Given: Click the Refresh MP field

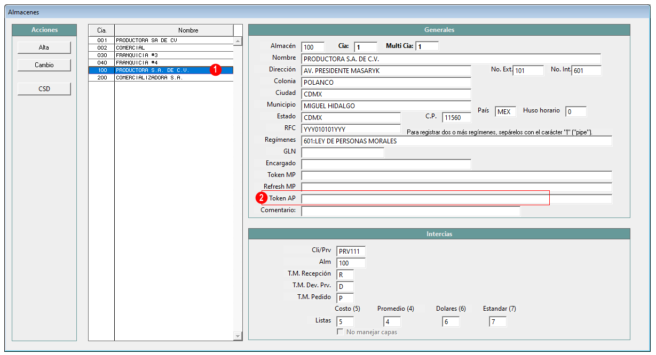Looking at the screenshot, I should [x=457, y=188].
